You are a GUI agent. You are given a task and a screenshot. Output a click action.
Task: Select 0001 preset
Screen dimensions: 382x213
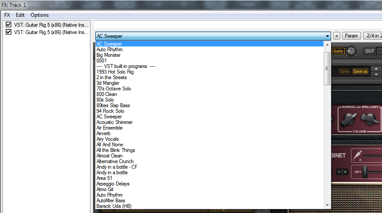tap(209, 61)
